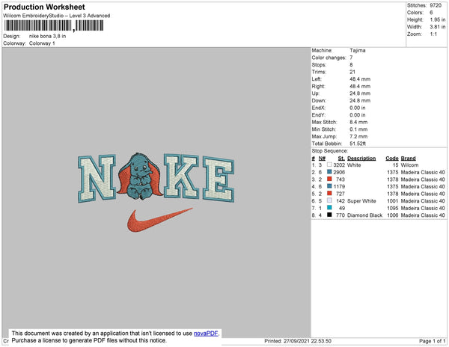
Task: Click the Code column header
Action: tap(392, 159)
